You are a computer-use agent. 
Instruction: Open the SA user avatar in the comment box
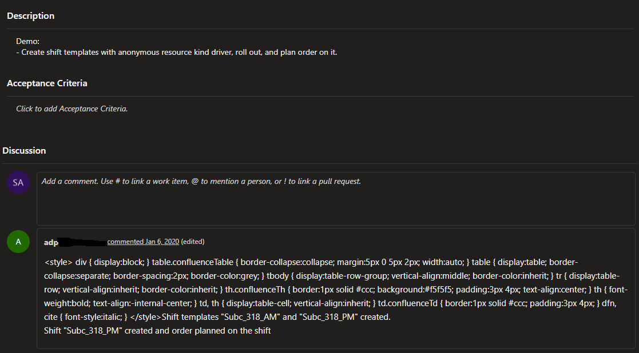click(x=18, y=182)
